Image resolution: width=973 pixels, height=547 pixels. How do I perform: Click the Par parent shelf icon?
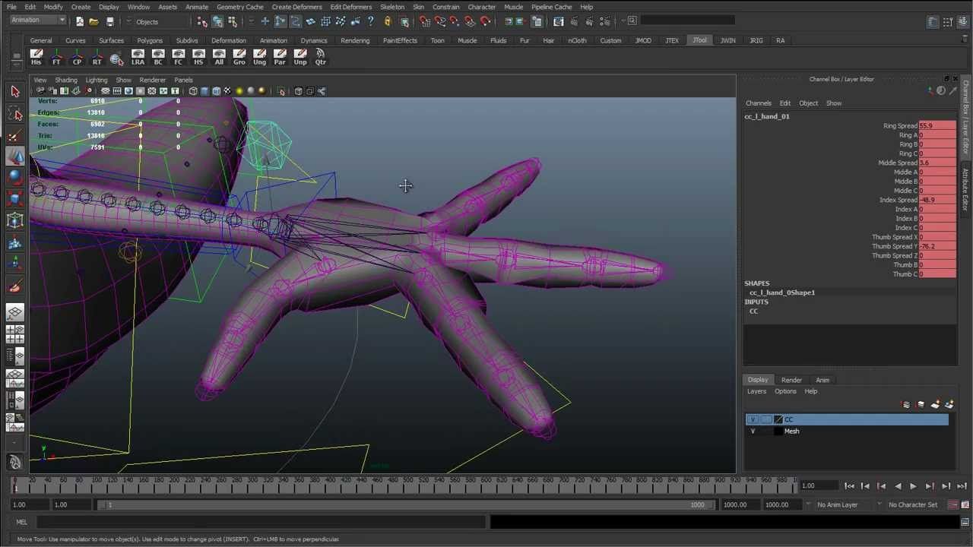pos(280,57)
